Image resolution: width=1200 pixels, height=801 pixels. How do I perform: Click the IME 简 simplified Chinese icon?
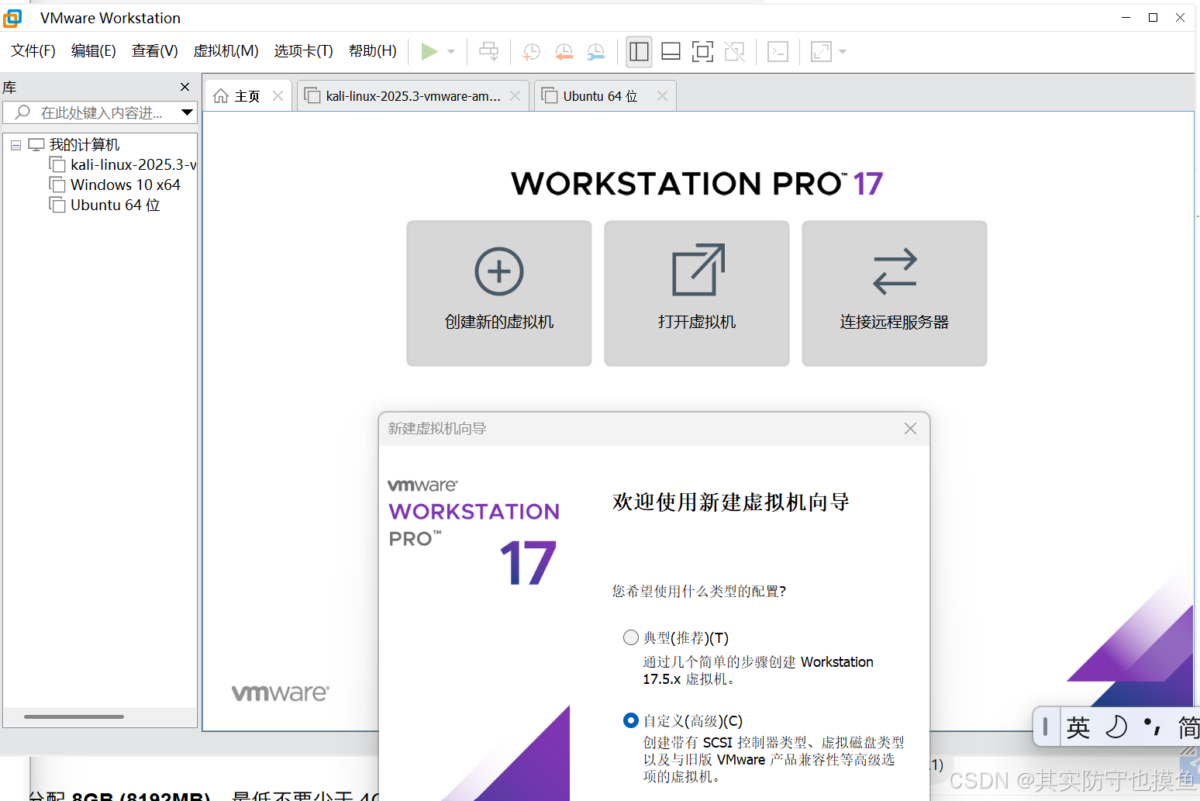(1188, 727)
